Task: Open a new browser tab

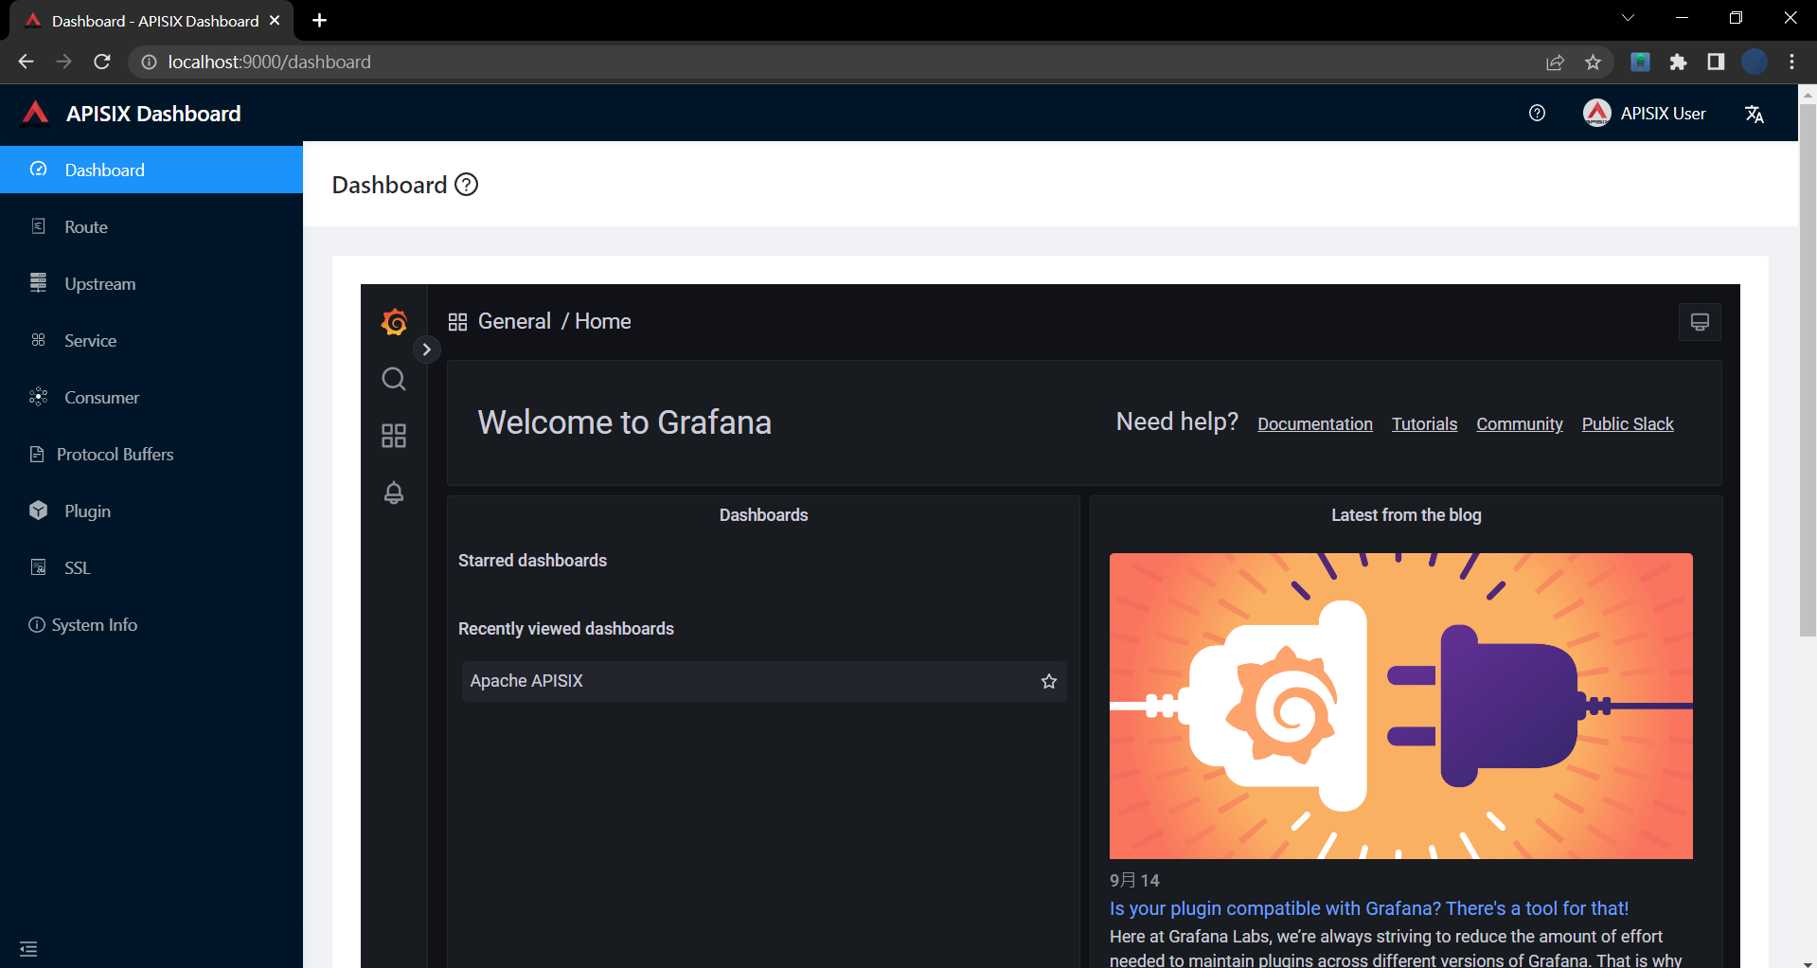Action: (319, 20)
